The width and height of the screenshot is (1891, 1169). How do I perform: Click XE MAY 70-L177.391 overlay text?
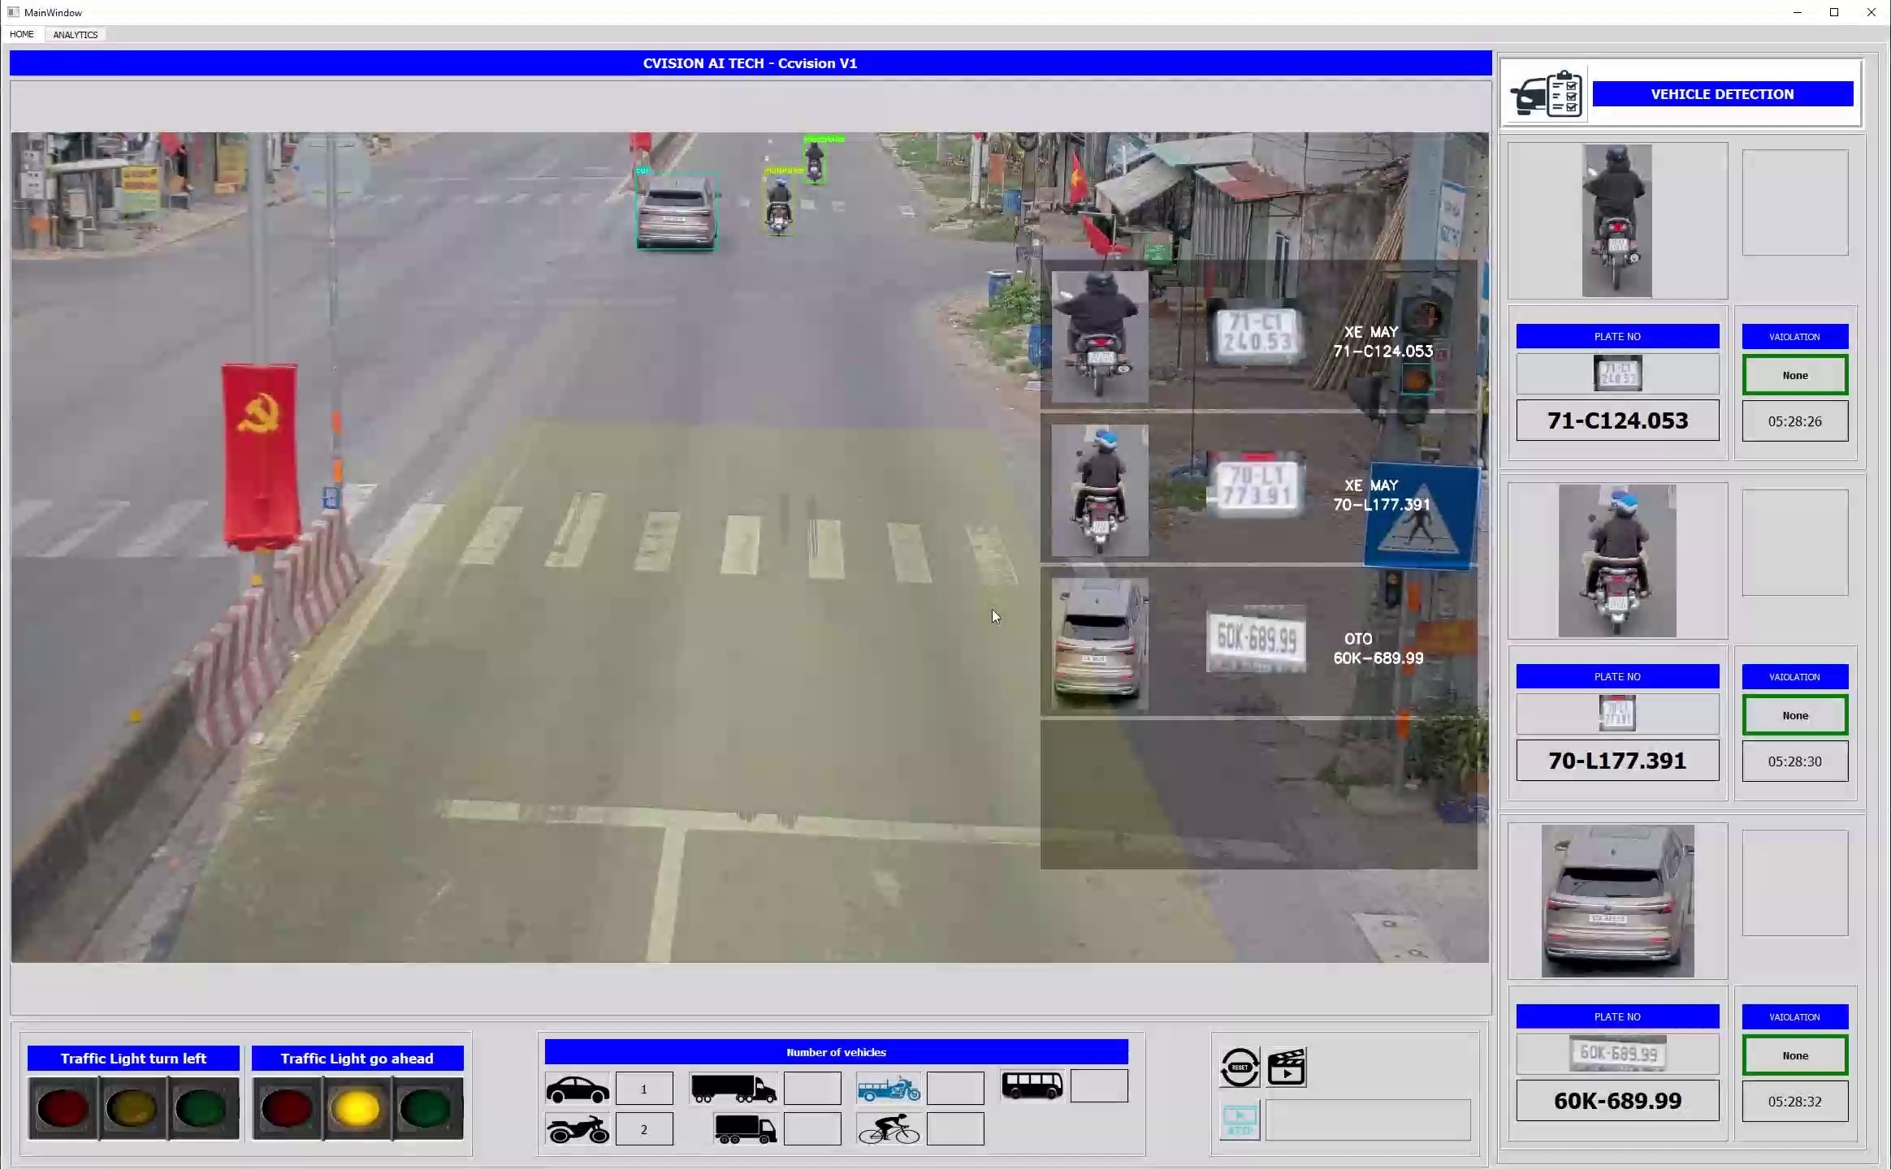[x=1381, y=495]
